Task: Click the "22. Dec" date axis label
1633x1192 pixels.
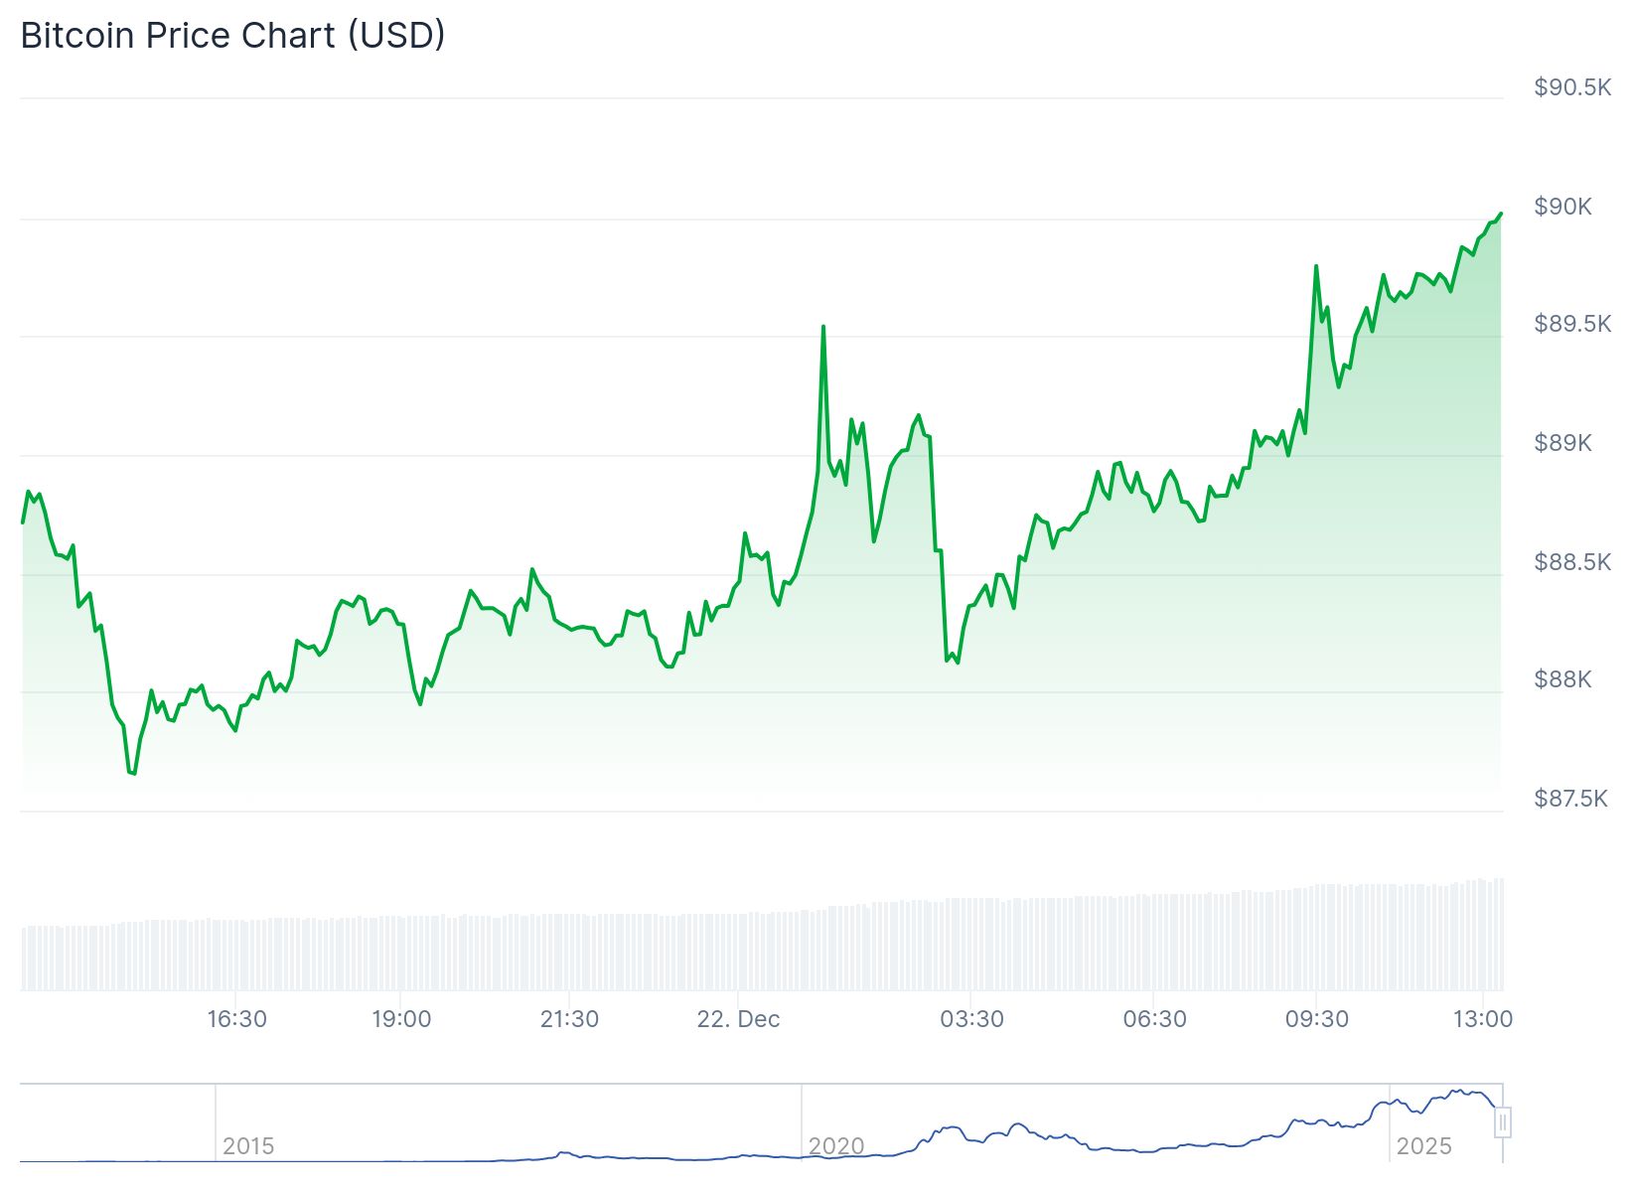Action: click(x=738, y=1019)
